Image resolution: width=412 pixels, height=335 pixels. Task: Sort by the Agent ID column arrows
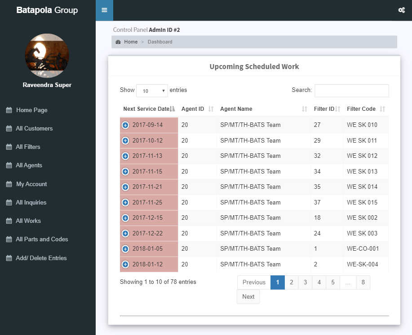coord(211,109)
